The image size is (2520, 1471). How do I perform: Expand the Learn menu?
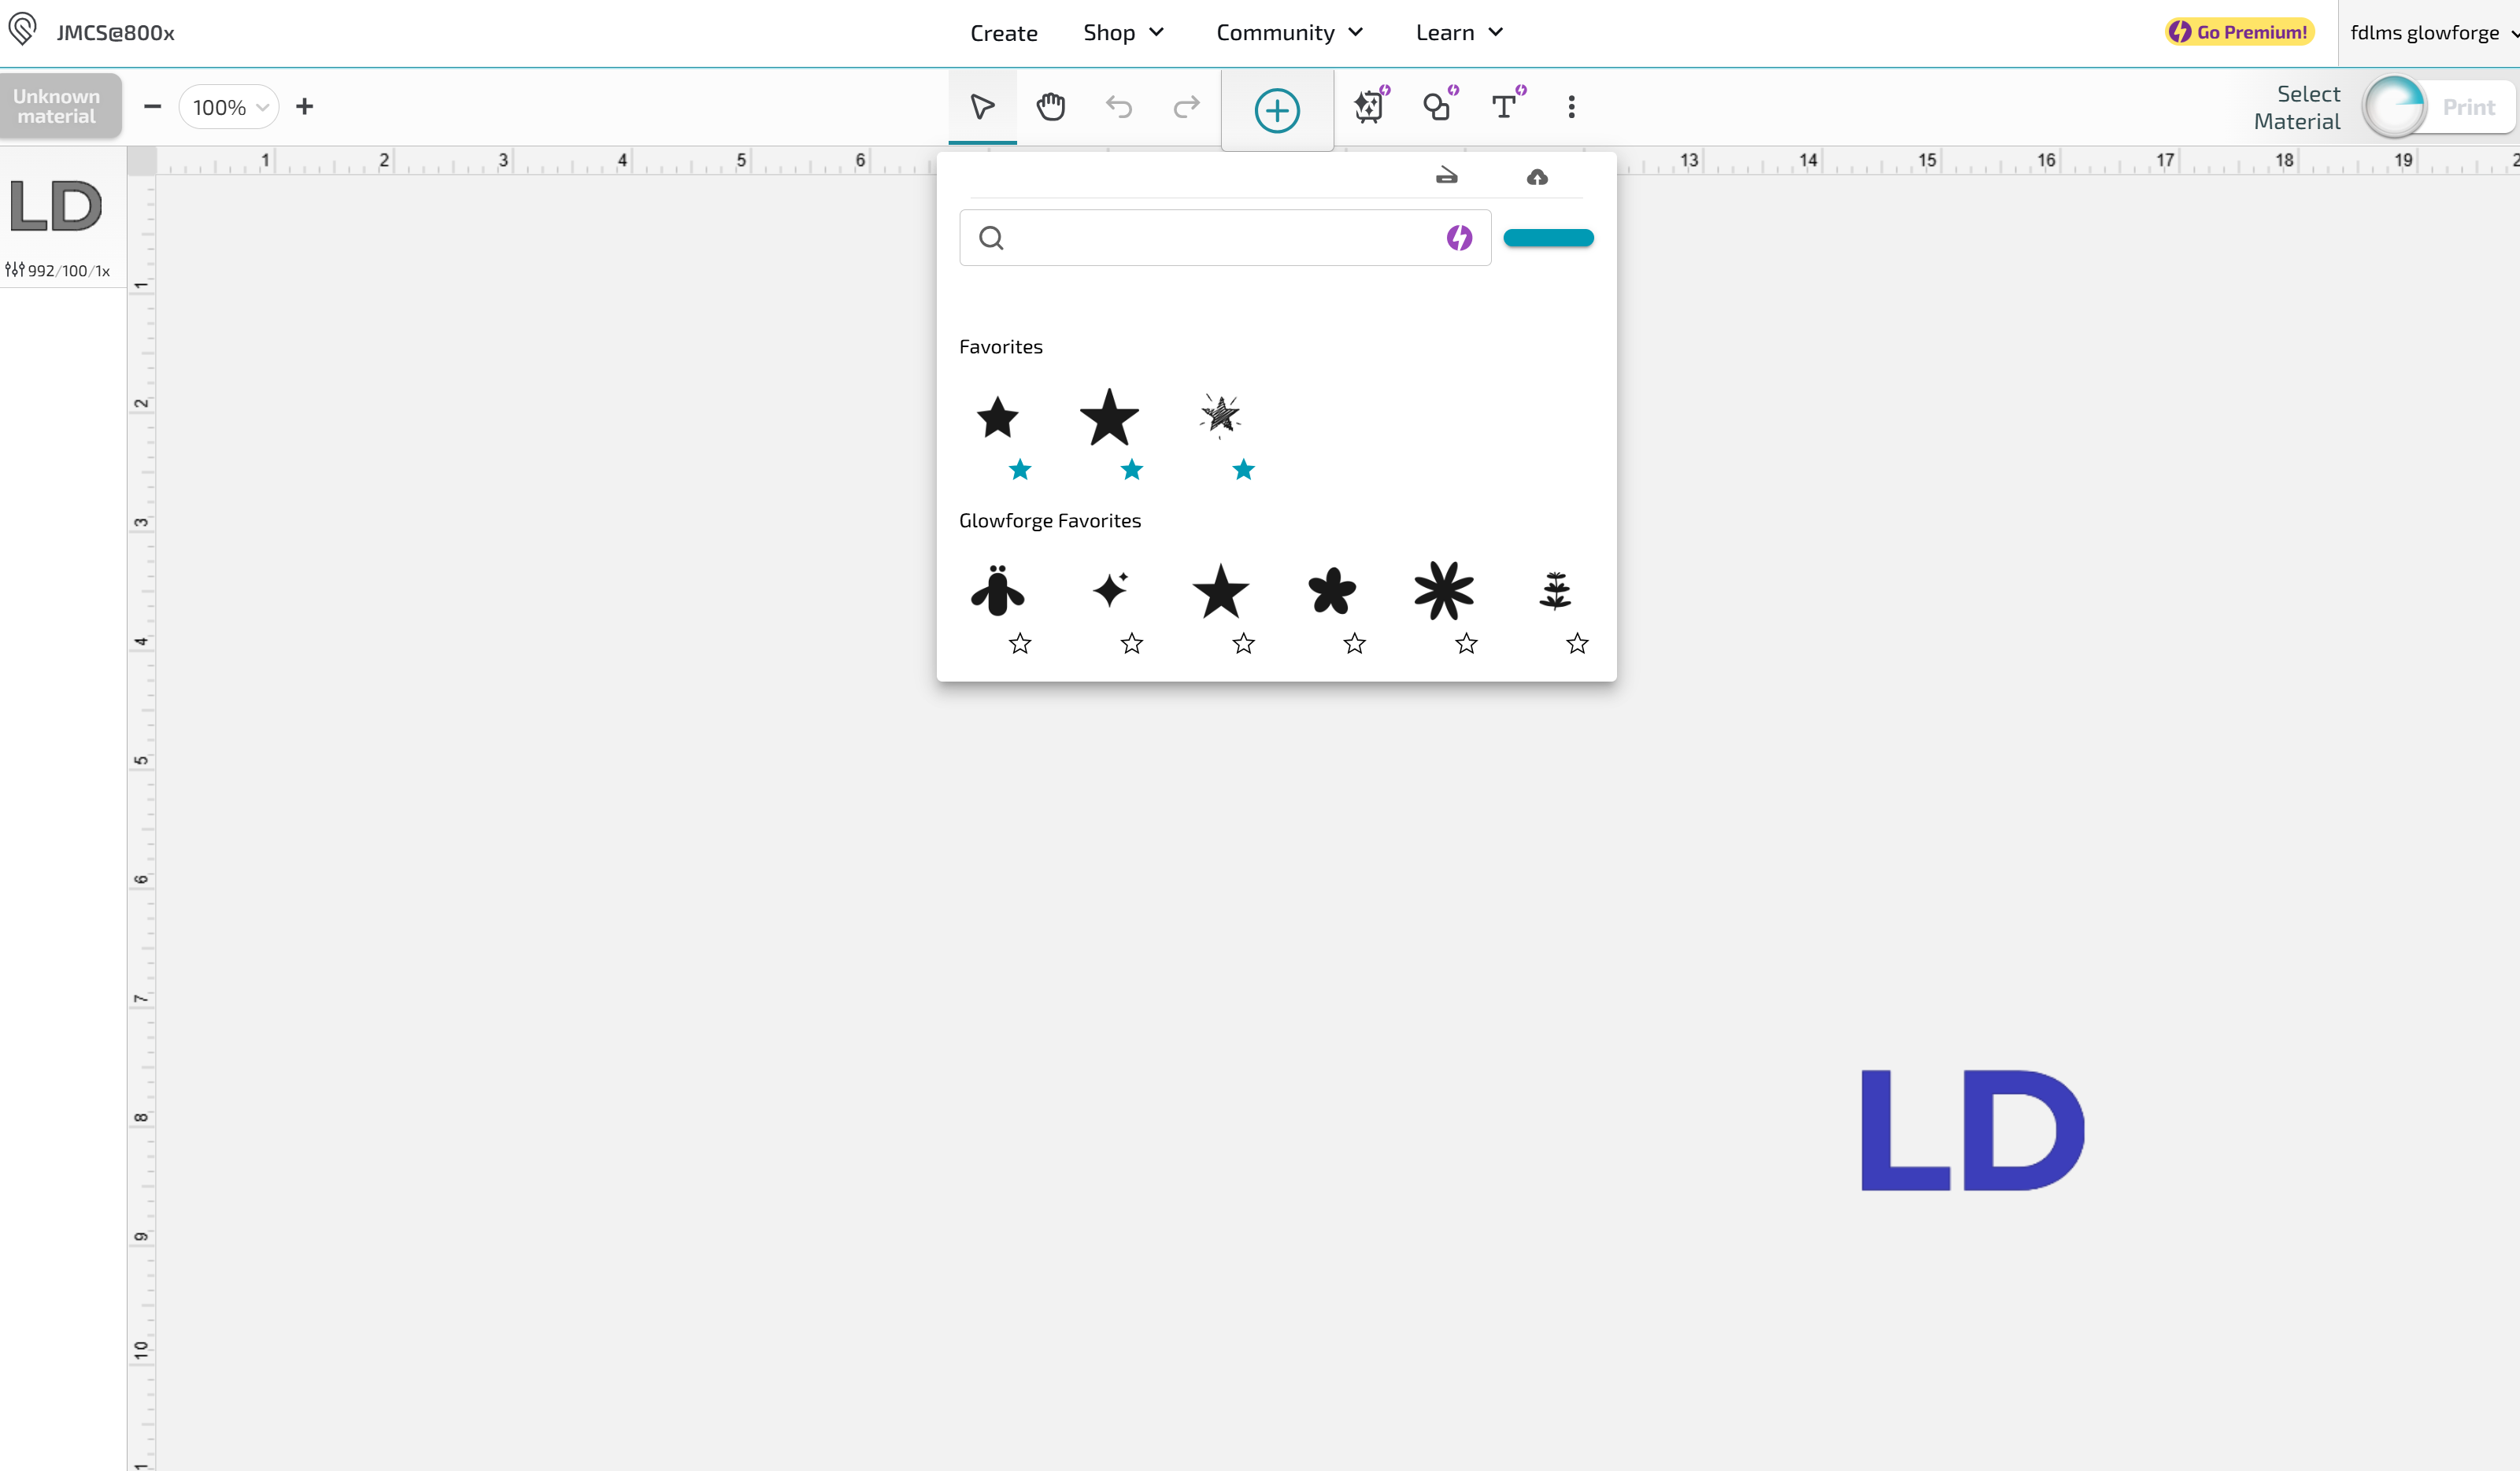[1459, 32]
